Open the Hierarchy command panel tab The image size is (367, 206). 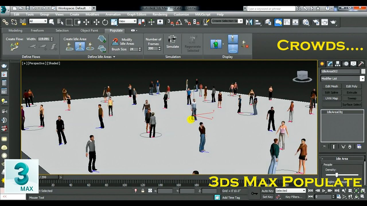click(338, 64)
